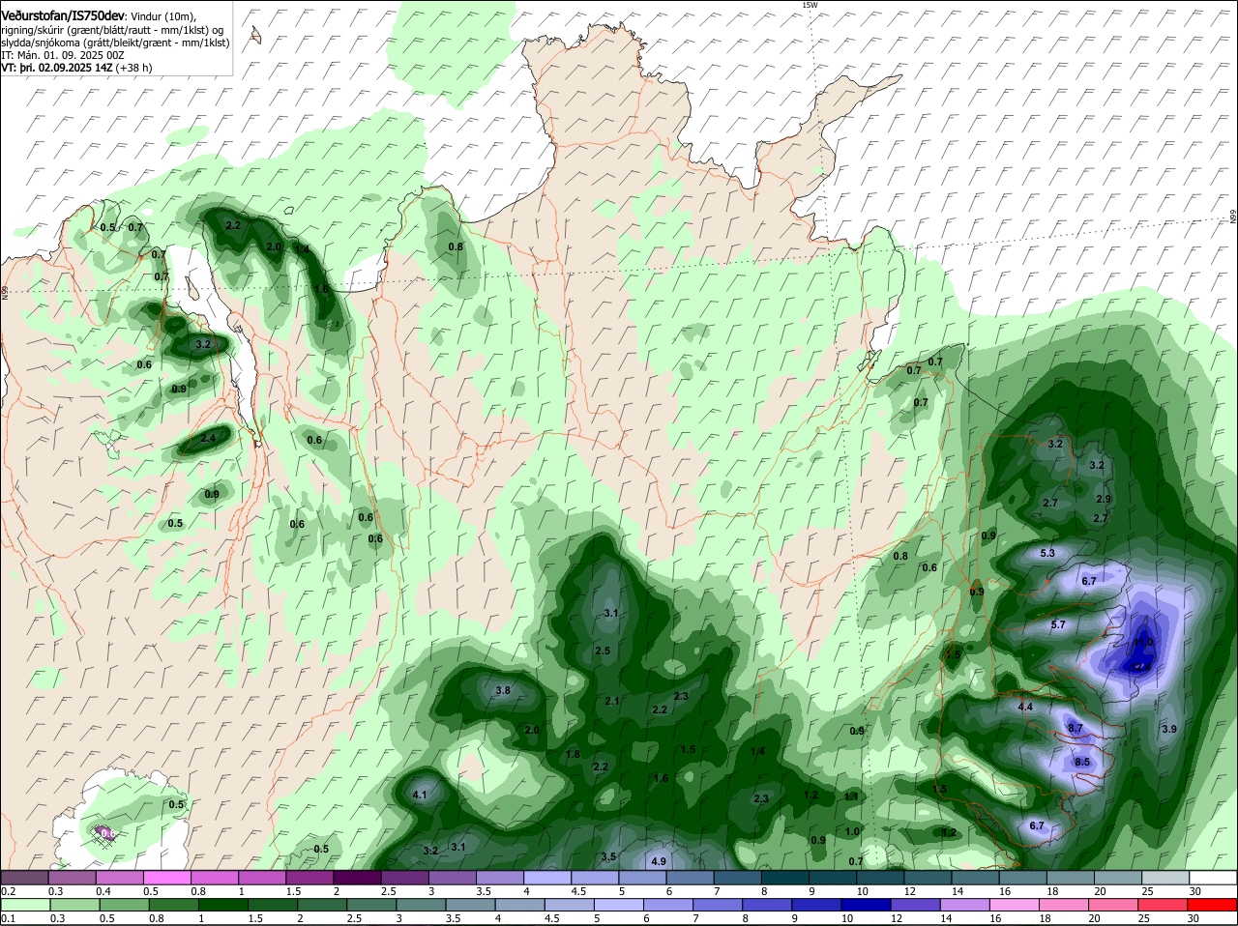Click the 3.8 precipitation value

click(503, 690)
